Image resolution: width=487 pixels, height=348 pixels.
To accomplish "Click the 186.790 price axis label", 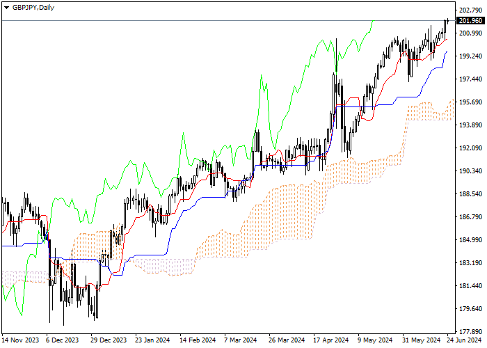I will coord(470,217).
